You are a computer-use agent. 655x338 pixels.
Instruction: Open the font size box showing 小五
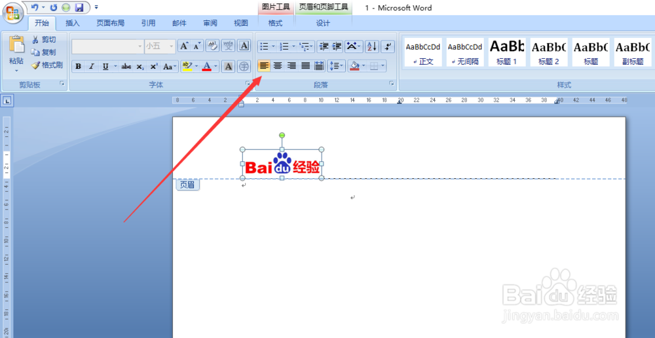point(160,47)
